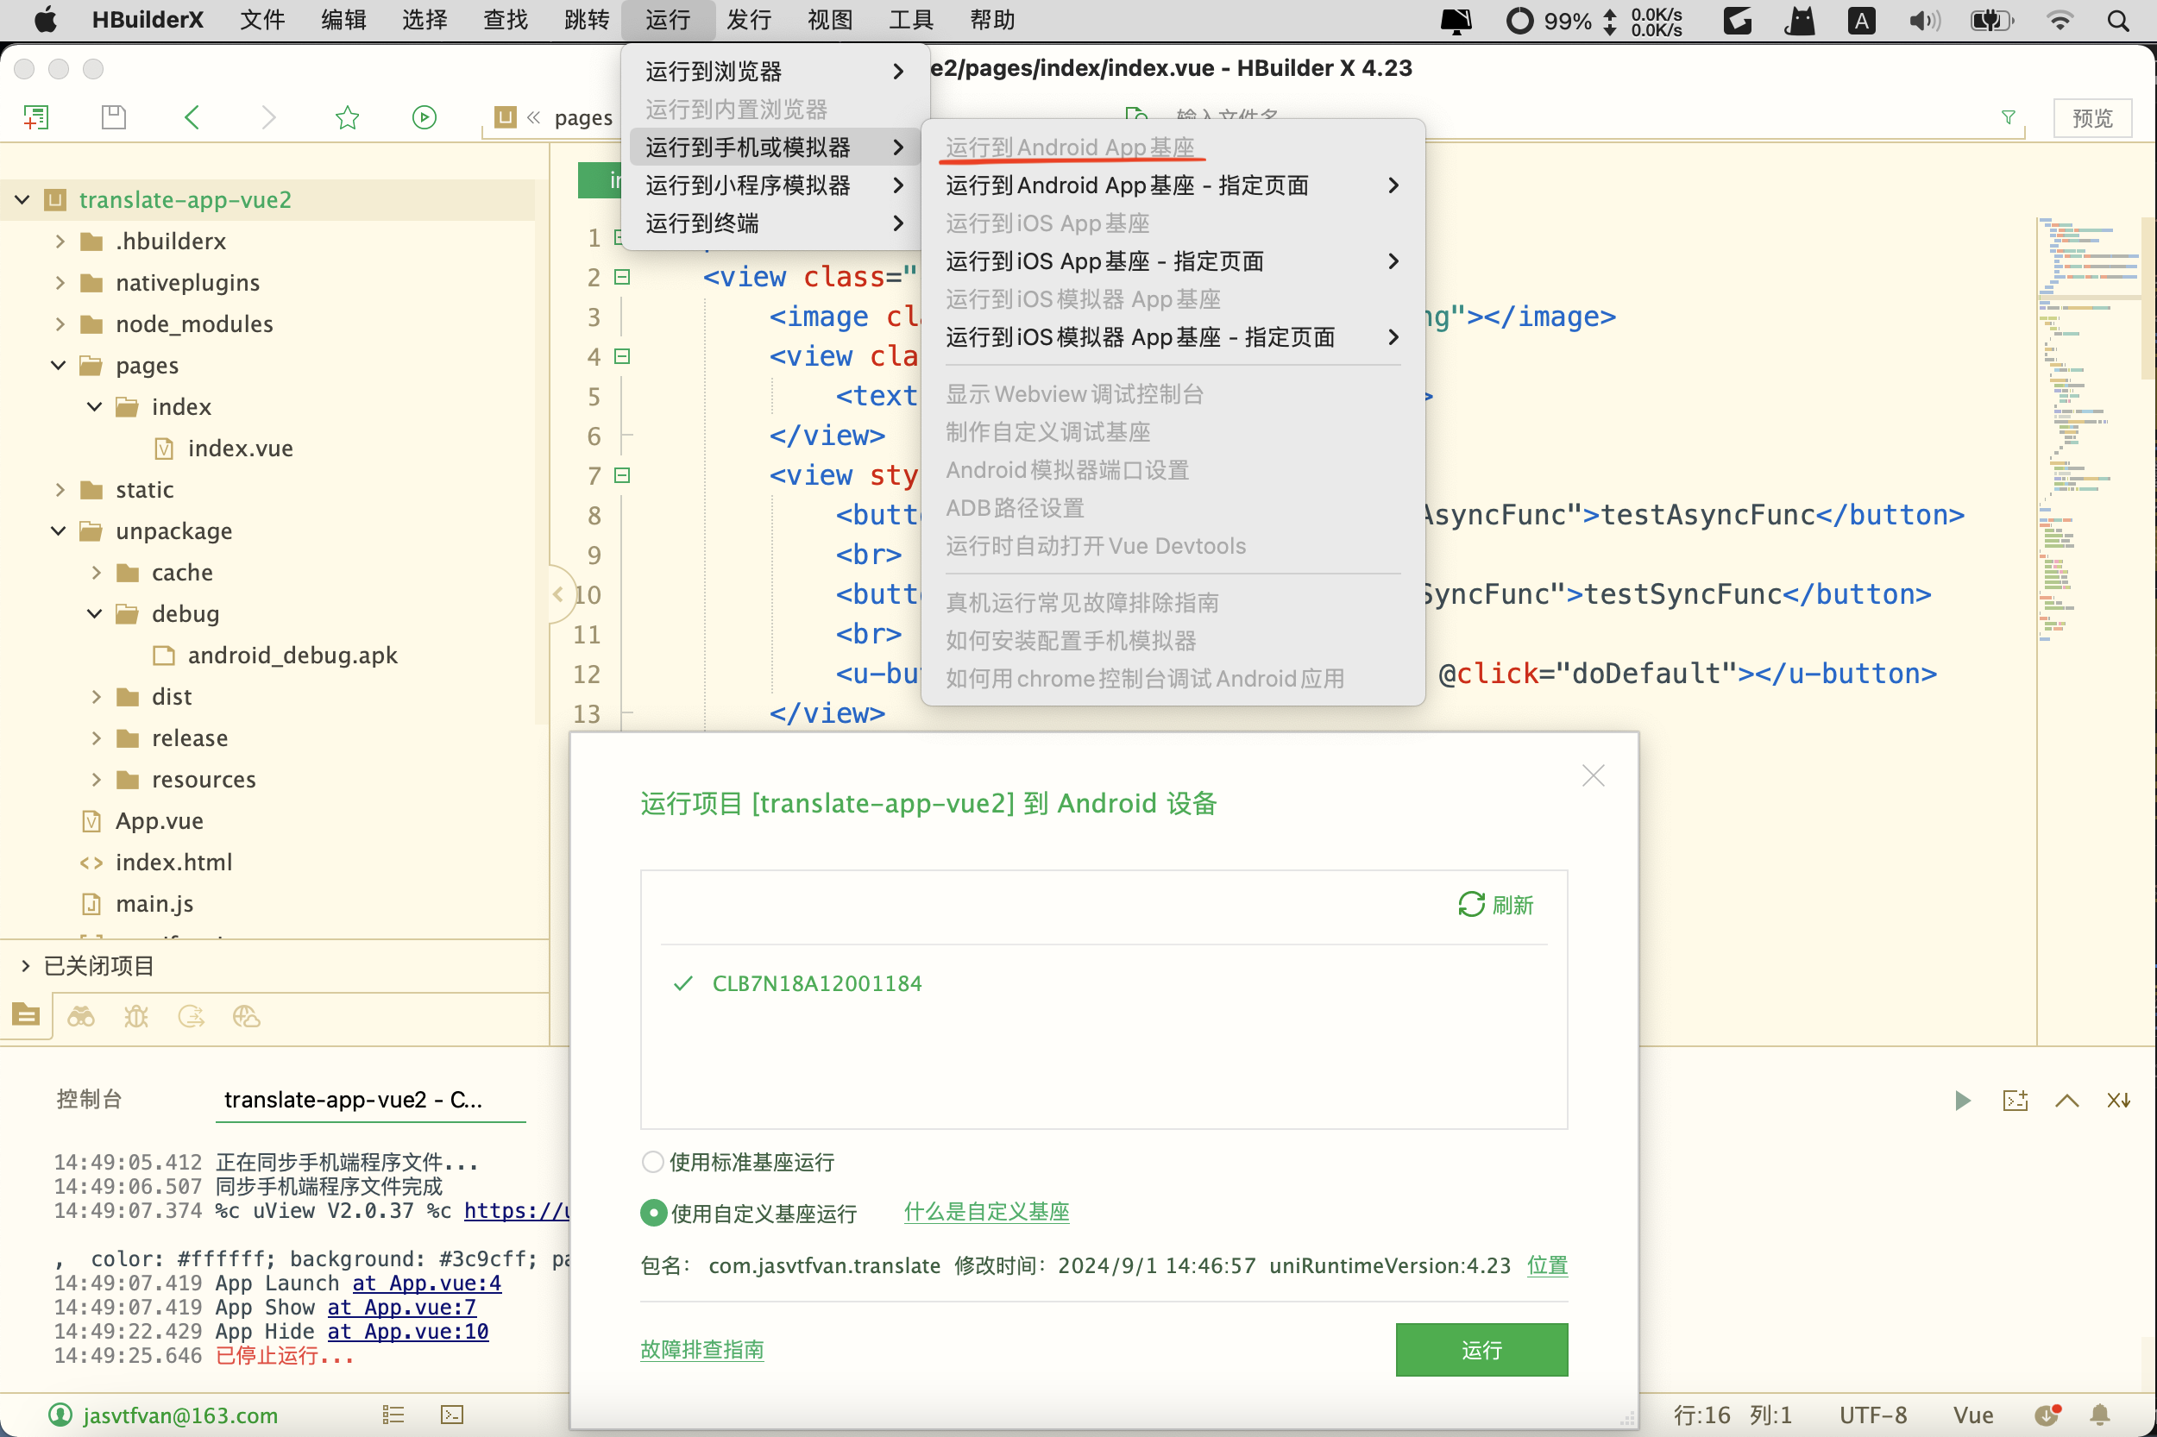This screenshot has height=1437, width=2157.
Task: Click the binoculars search icon in sidebar strip
Action: [x=80, y=1015]
